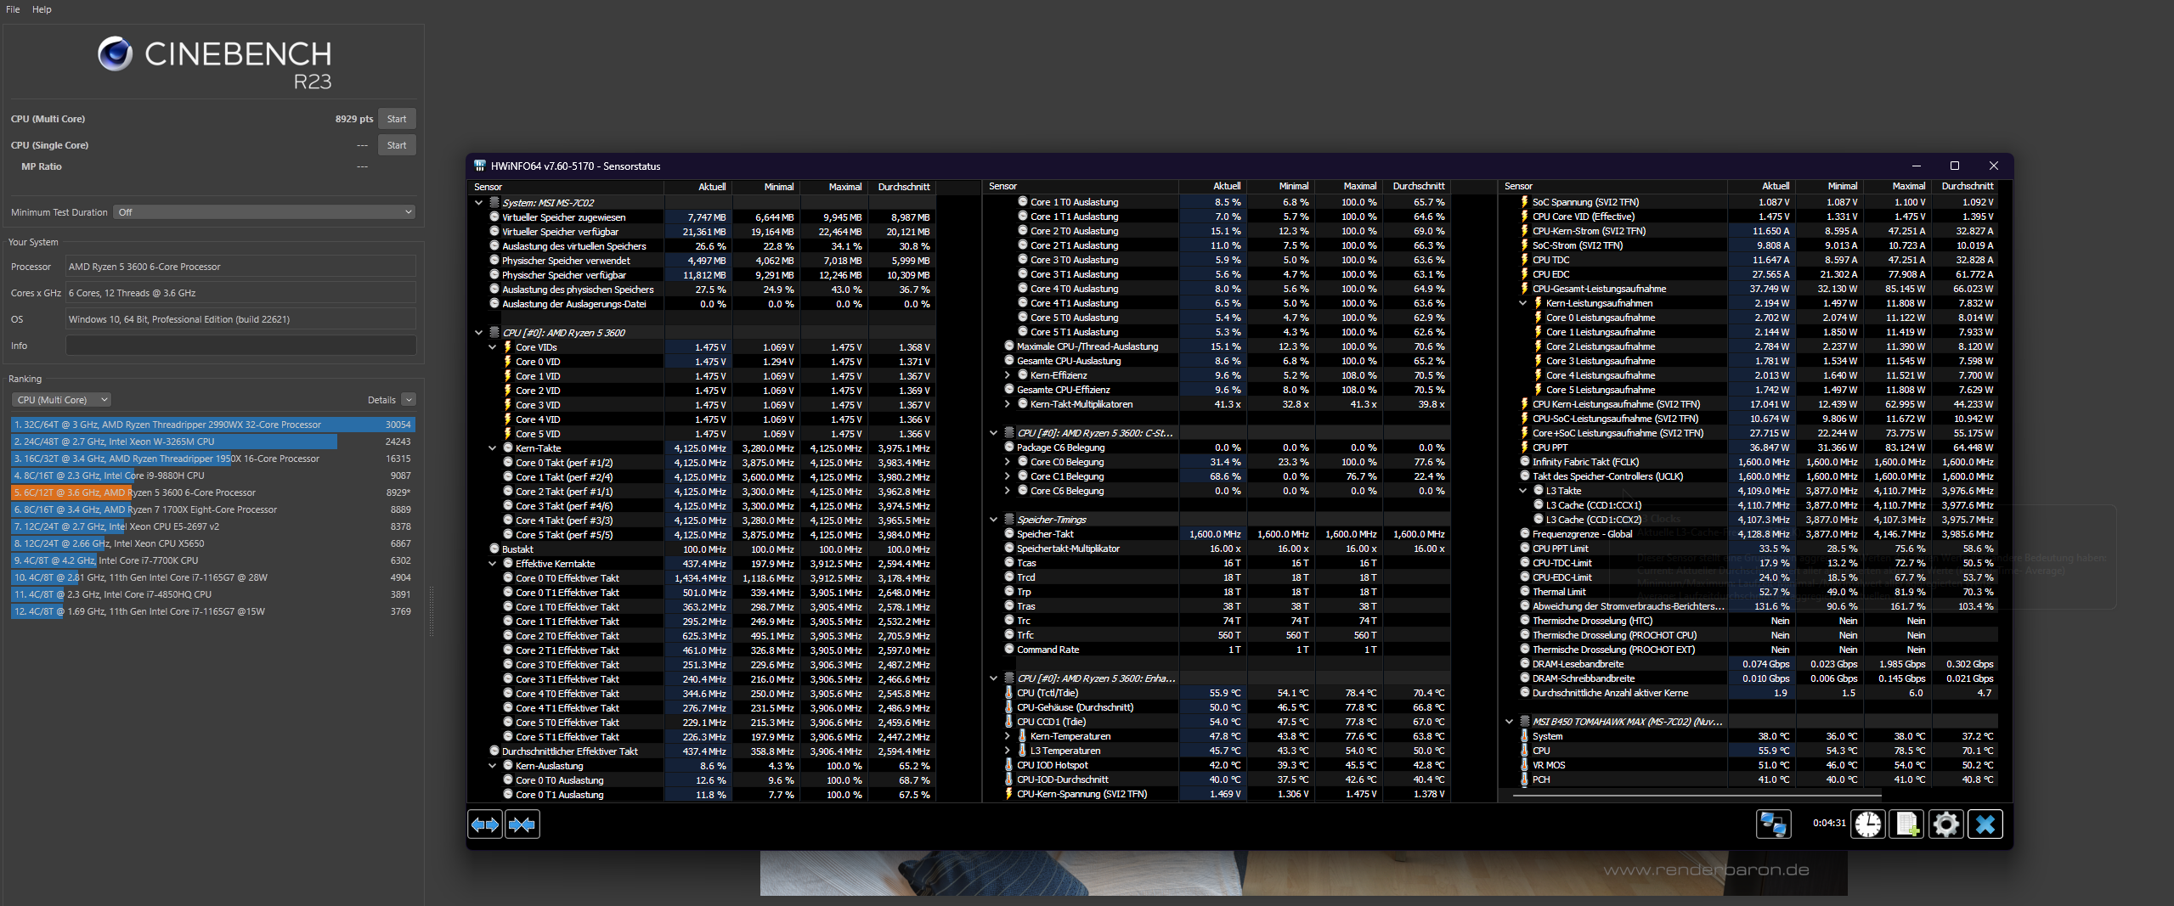Select Intel Core i7-7700K ranking entry
2174x906 pixels.
212,560
